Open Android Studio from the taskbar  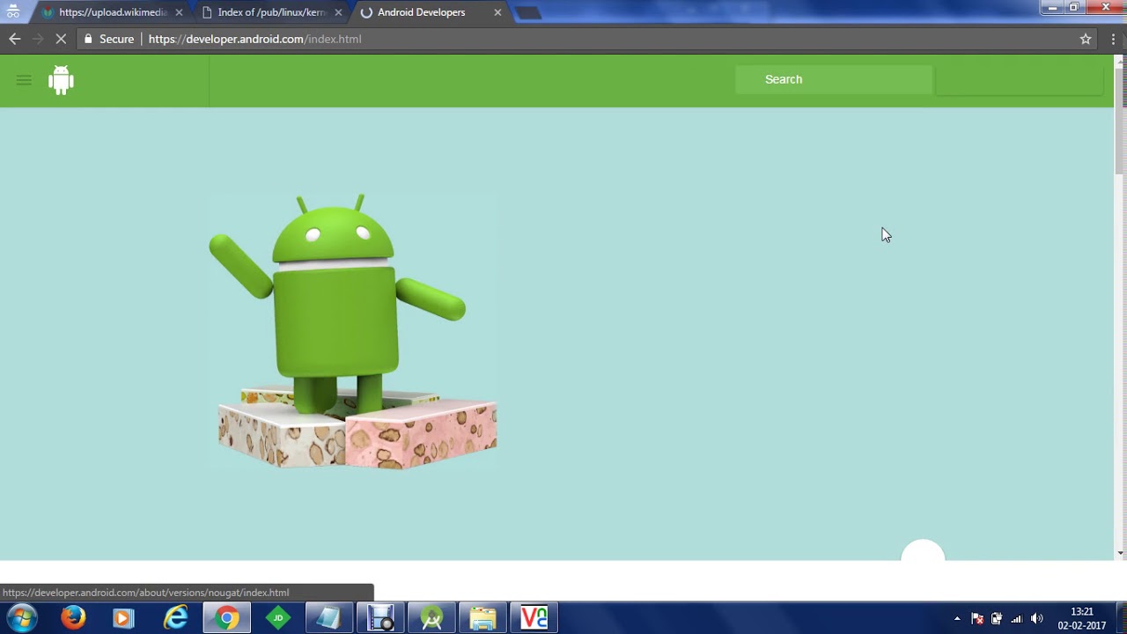pos(431,618)
